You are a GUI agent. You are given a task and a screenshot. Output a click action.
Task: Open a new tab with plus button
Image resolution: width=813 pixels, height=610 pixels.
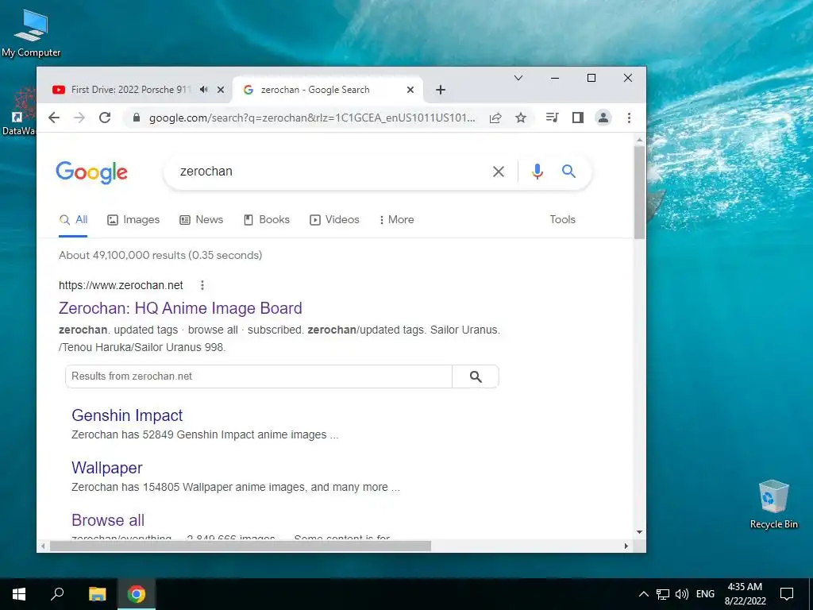tap(440, 90)
